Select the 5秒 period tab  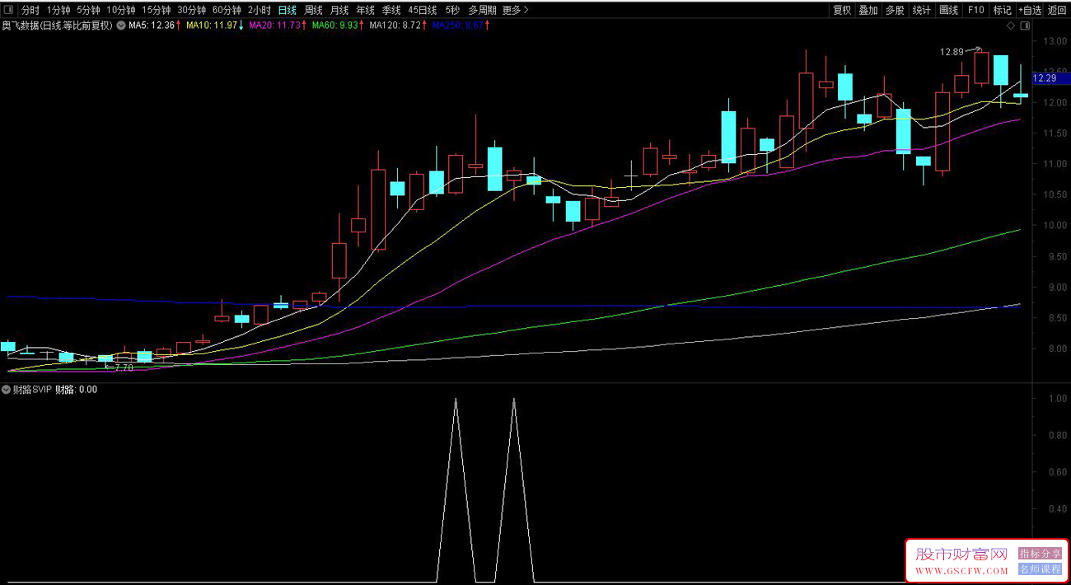pyautogui.click(x=452, y=11)
